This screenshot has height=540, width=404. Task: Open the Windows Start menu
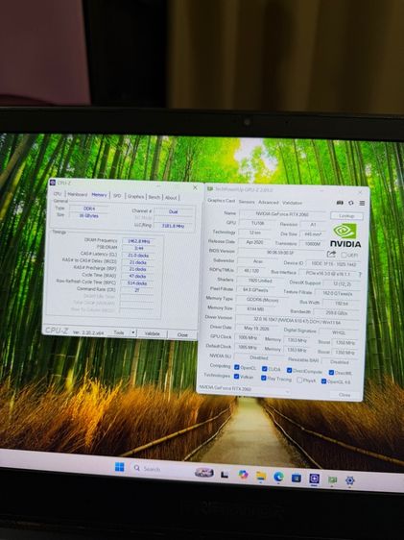119,467
